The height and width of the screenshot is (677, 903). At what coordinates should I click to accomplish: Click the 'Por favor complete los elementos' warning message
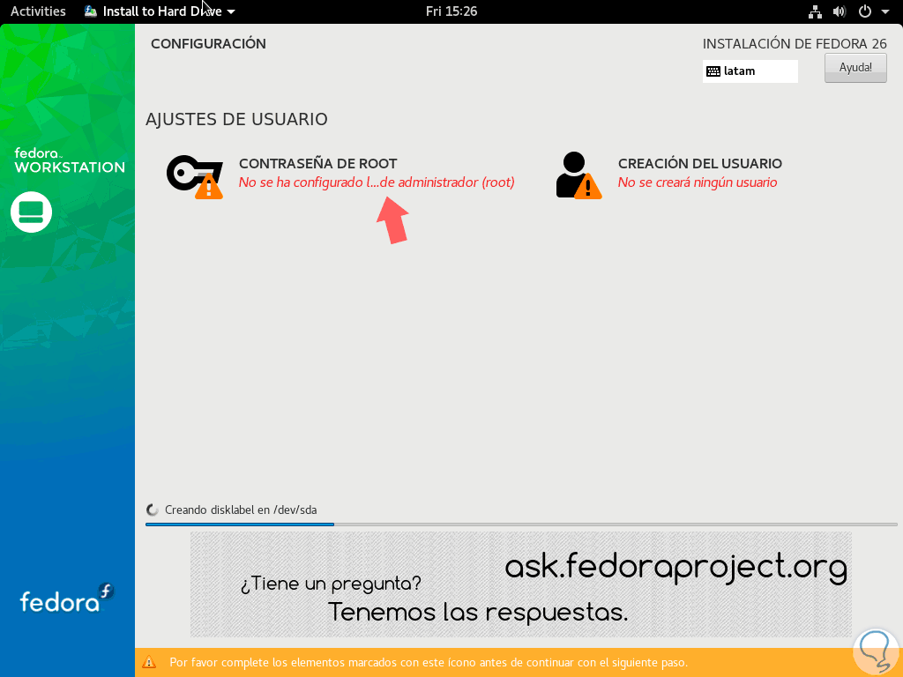429,663
